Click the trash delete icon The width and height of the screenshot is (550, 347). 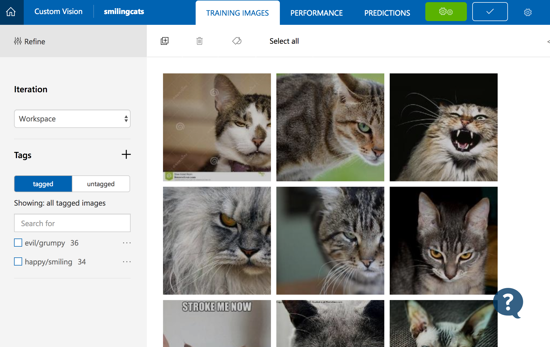199,41
